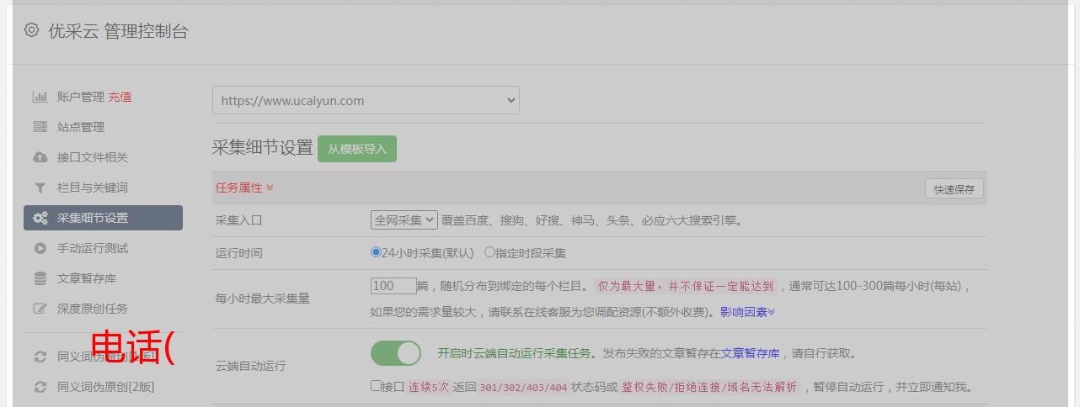Click the play circle icon for 手动运行测试
The image size is (1080, 407).
point(40,248)
